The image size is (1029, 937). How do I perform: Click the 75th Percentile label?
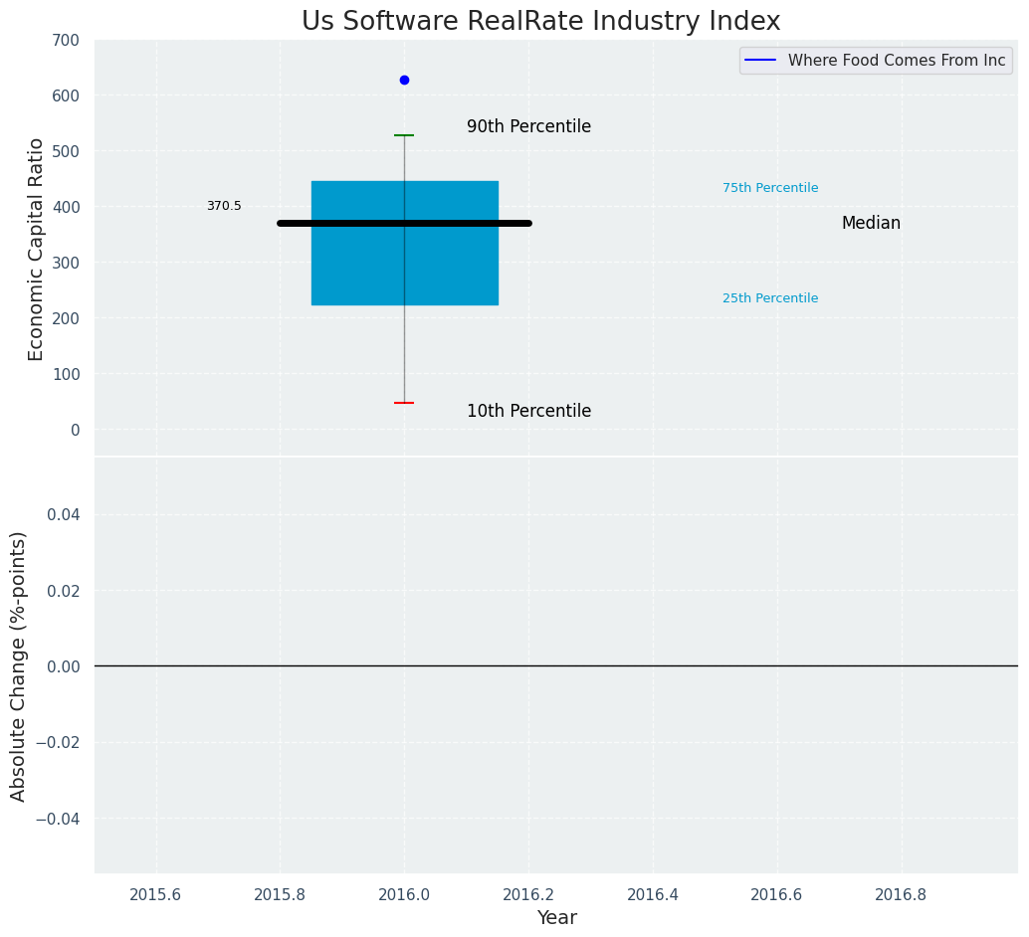click(x=770, y=188)
